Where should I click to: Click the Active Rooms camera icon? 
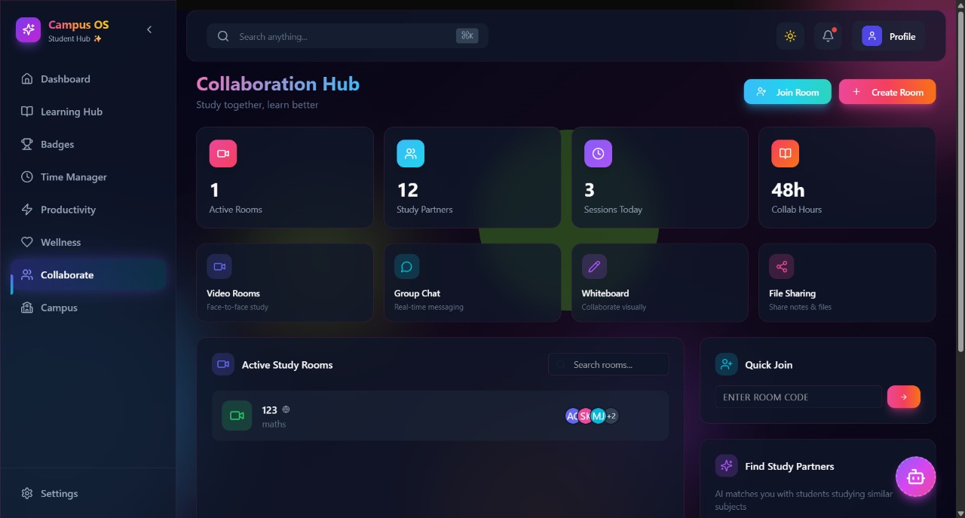coord(223,154)
